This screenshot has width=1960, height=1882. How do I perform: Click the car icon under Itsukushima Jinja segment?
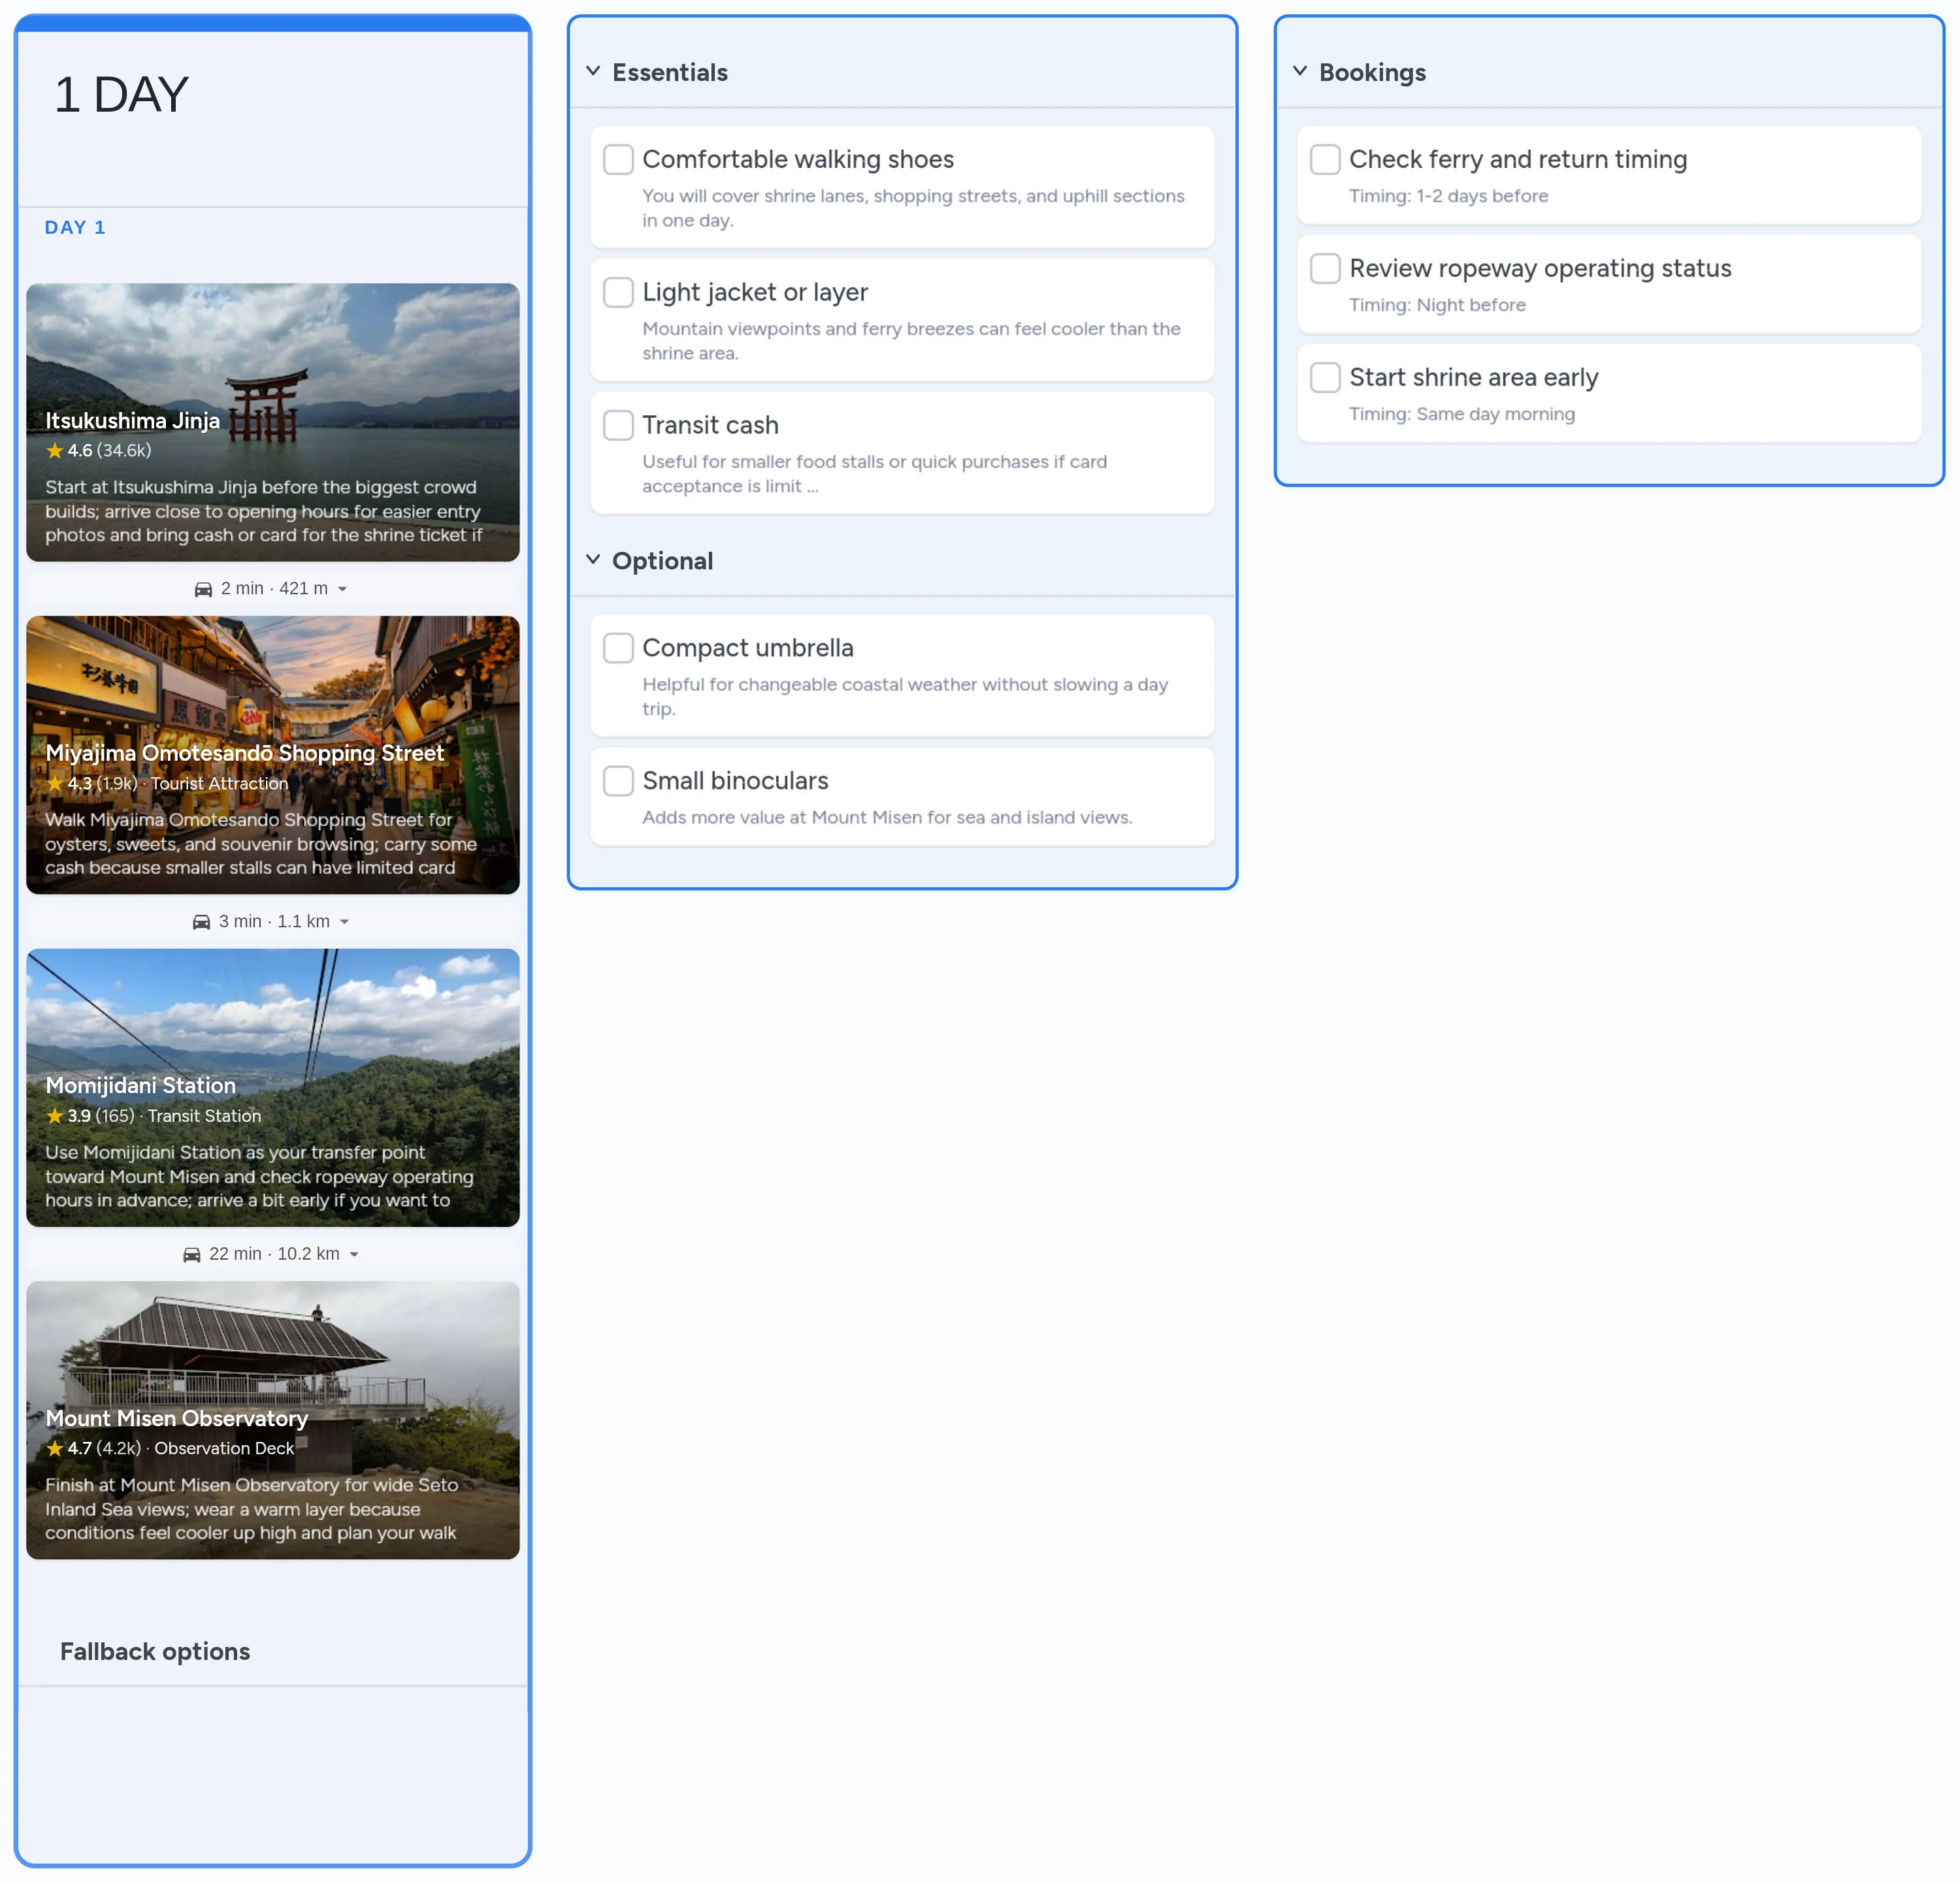pyautogui.click(x=203, y=588)
